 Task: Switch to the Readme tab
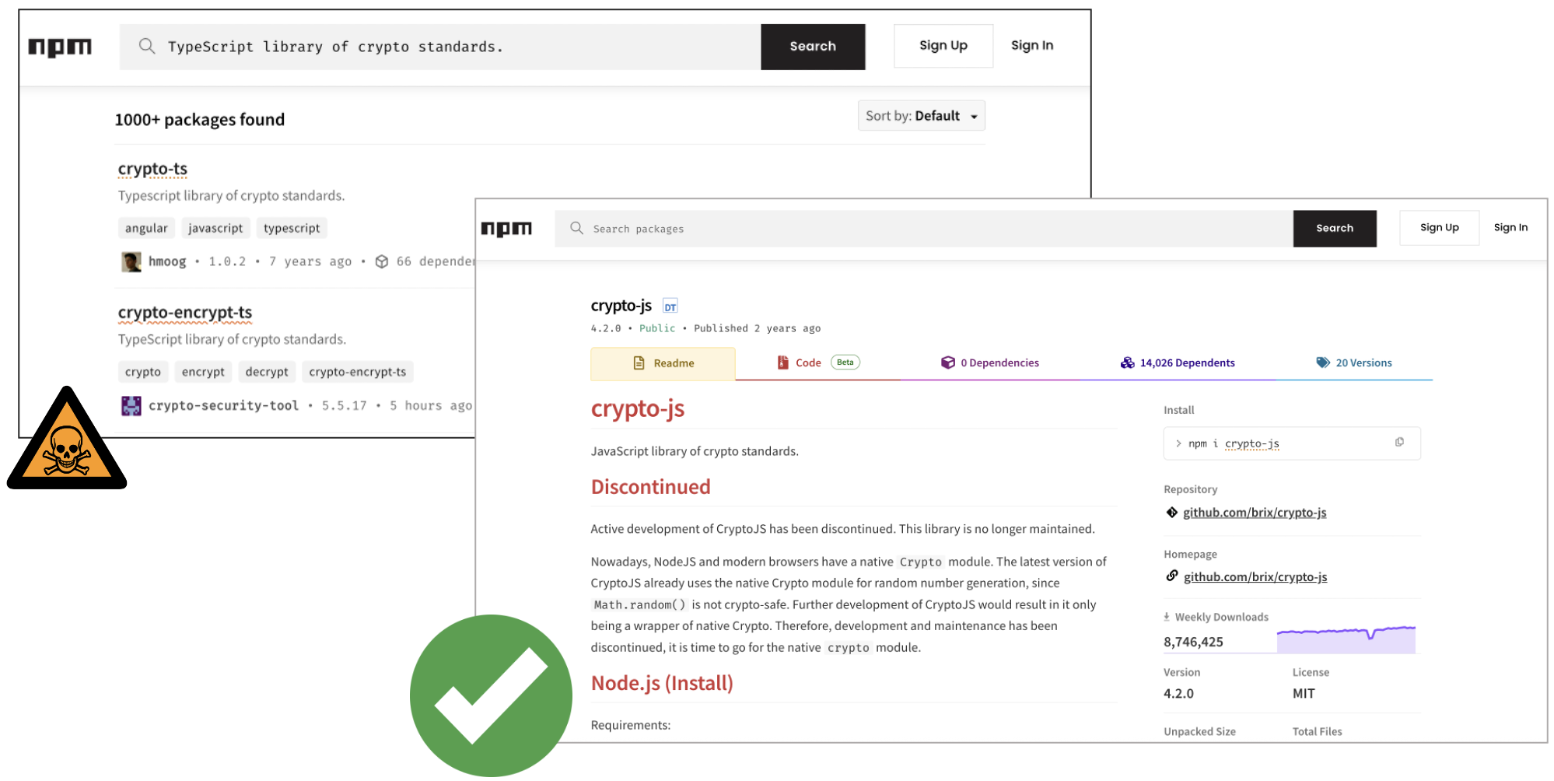click(663, 363)
